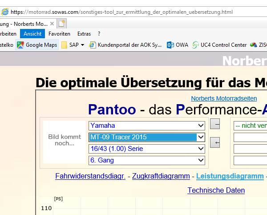Click the left arrow copy button
Image resolution: width=267 pixels, height=215 pixels.
(x=215, y=142)
